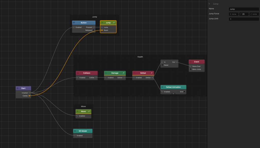This screenshot has width=260, height=148.
Task: Click the X none field of Jump Force
Action: pos(233,14)
